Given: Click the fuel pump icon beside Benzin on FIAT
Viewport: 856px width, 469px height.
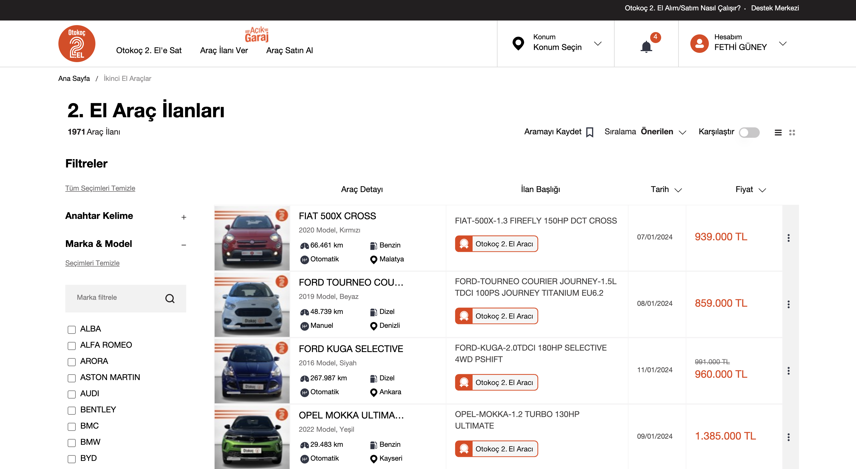Looking at the screenshot, I should (x=374, y=246).
